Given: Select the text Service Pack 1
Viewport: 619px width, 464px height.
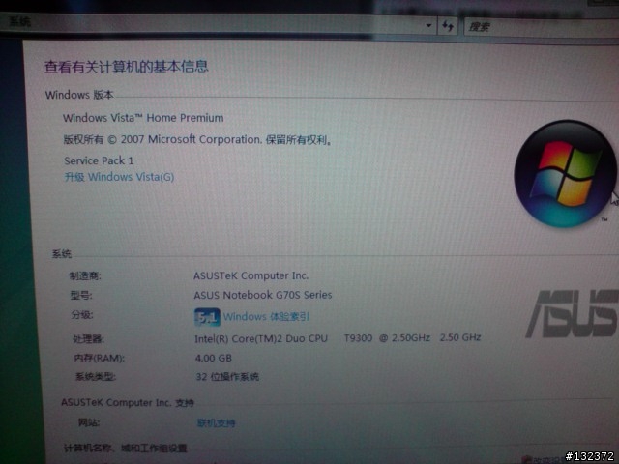Looking at the screenshot, I should point(99,160).
